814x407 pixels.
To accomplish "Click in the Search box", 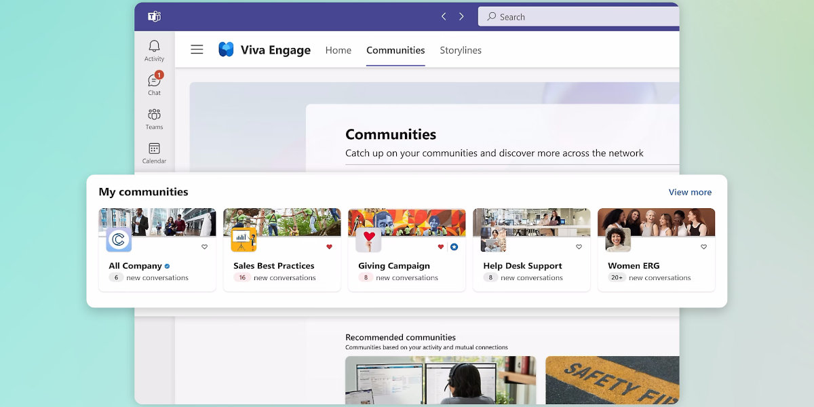I will click(x=579, y=16).
